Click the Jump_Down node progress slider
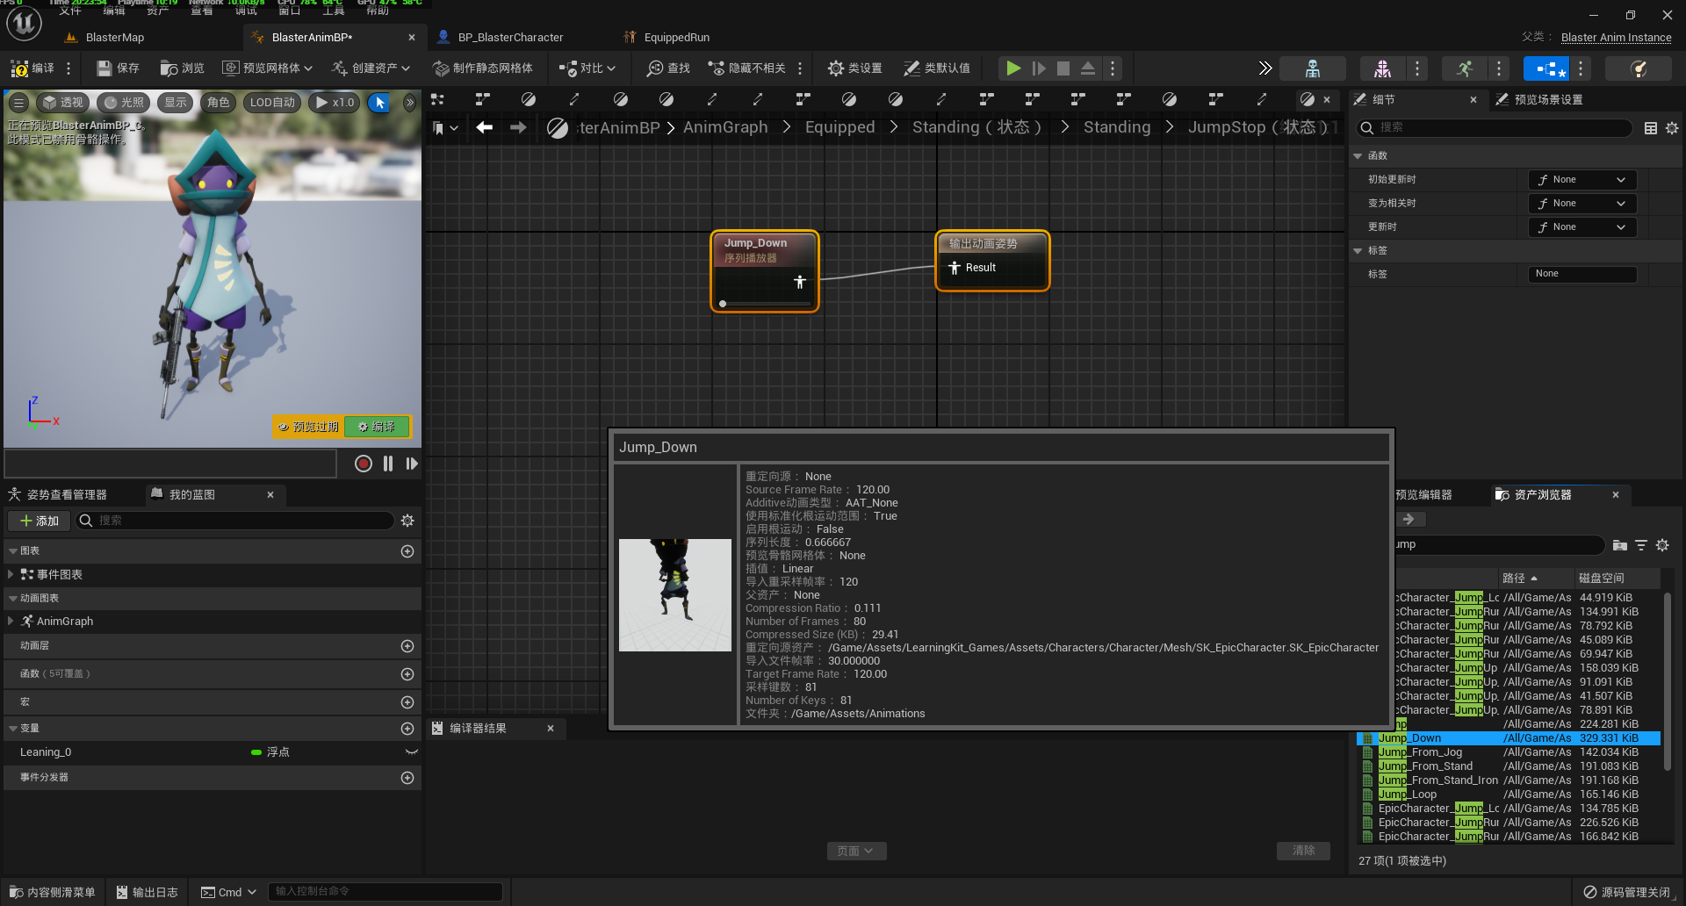1686x906 pixels. click(765, 304)
